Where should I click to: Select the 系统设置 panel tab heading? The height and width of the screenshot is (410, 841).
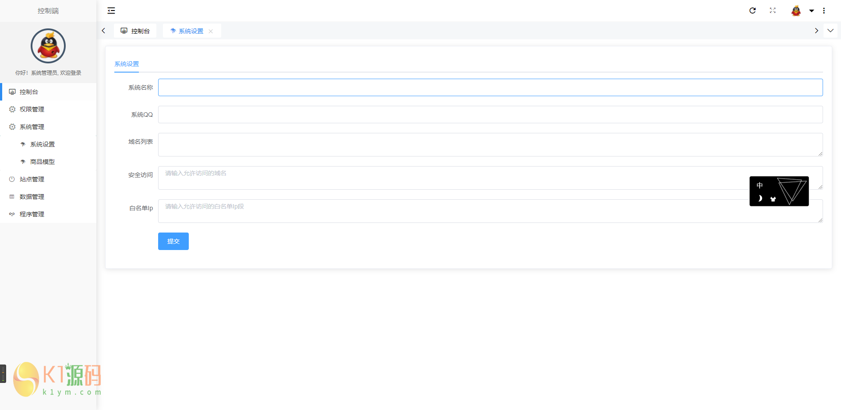pos(127,64)
